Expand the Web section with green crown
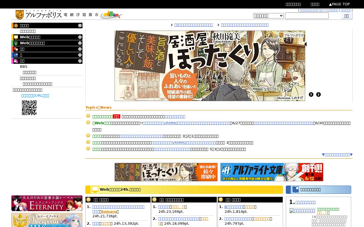 (x=80, y=43)
